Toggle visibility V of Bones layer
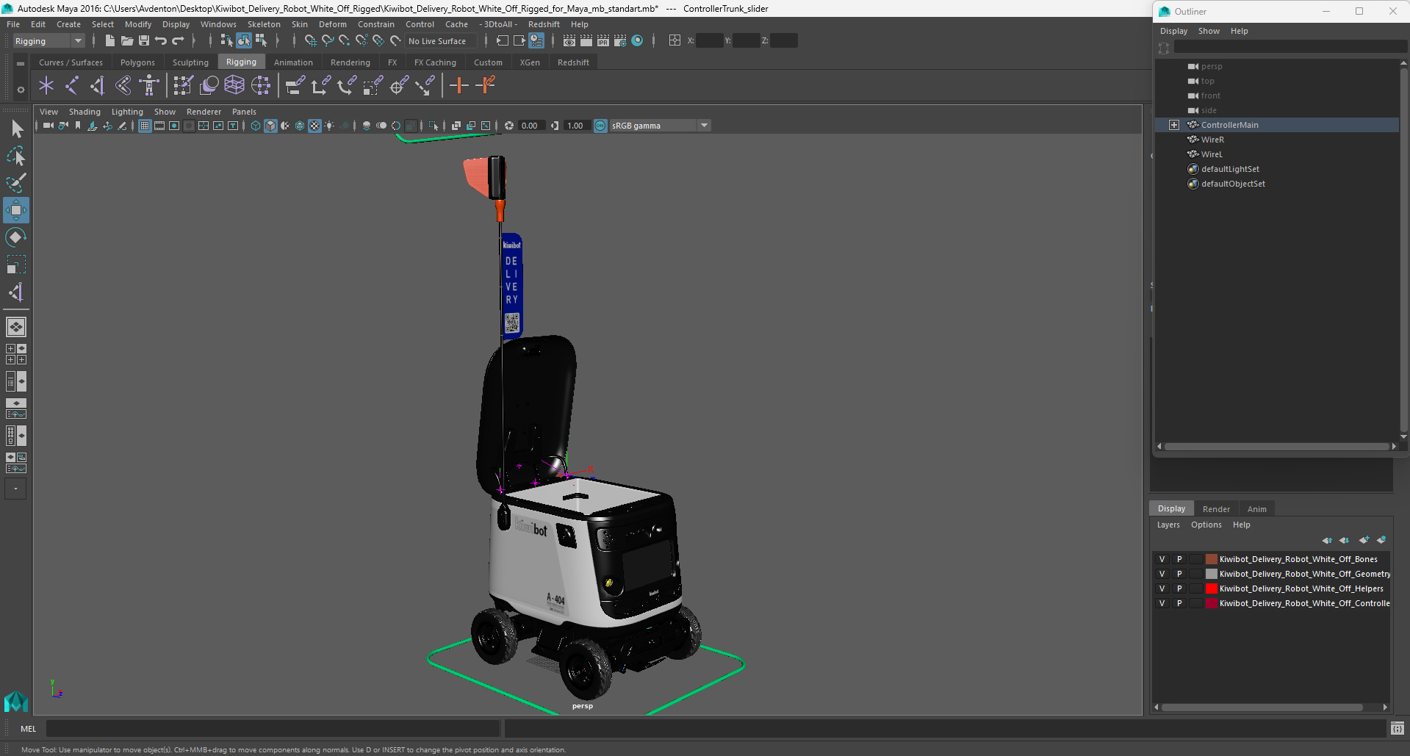The height and width of the screenshot is (756, 1410). [x=1162, y=560]
